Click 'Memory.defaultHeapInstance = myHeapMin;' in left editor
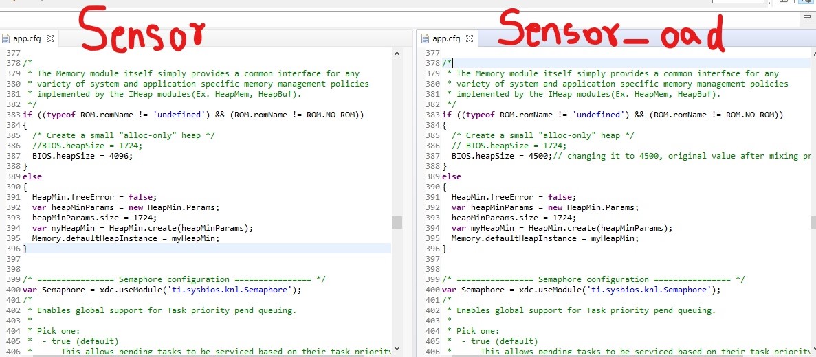This screenshot has width=816, height=357. coord(126,238)
